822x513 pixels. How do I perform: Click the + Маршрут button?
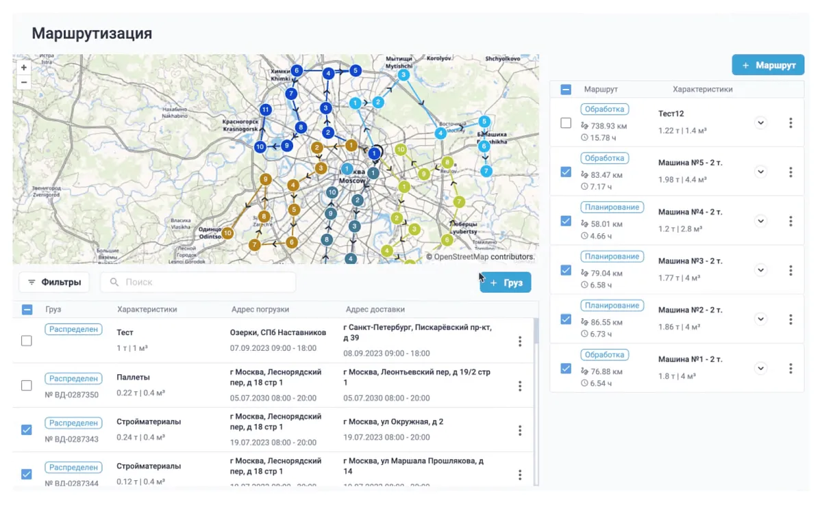click(768, 66)
